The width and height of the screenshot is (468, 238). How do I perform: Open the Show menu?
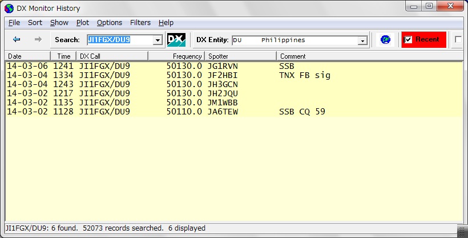[59, 23]
